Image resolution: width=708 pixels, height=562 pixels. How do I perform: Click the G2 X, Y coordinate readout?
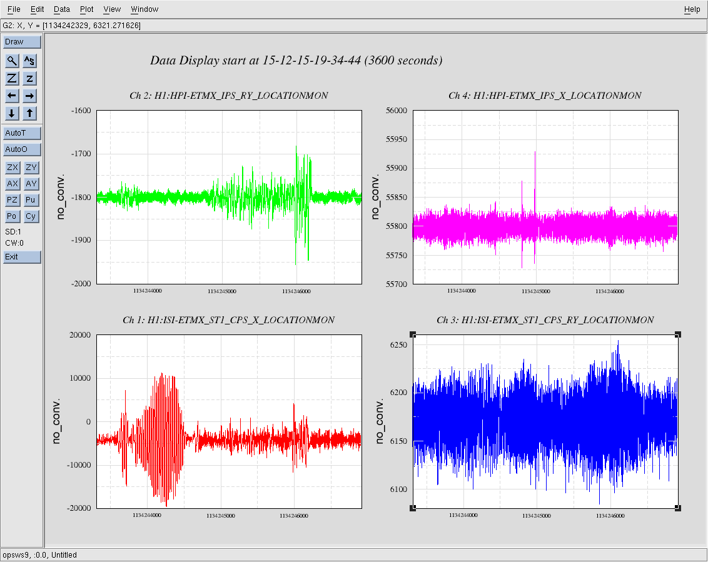(x=72, y=26)
